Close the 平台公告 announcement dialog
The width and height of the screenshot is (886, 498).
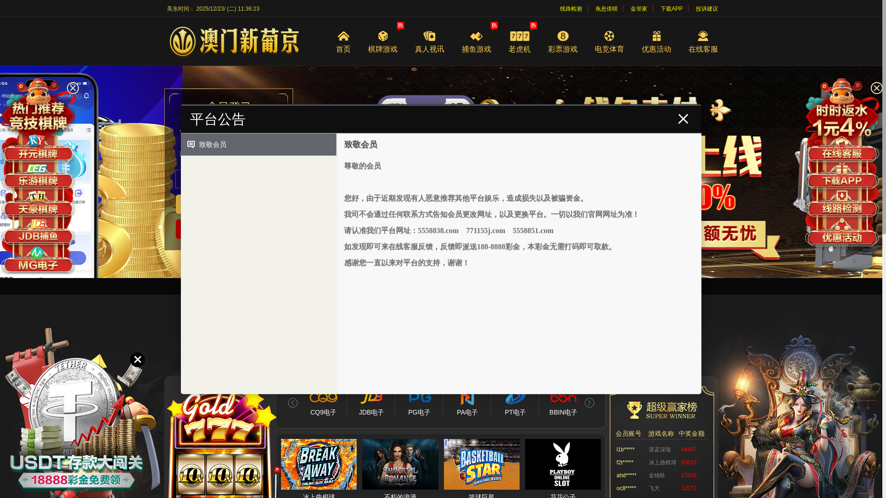tap(683, 119)
